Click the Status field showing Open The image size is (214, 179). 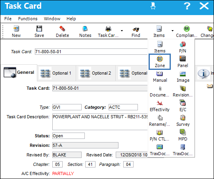tap(69, 136)
